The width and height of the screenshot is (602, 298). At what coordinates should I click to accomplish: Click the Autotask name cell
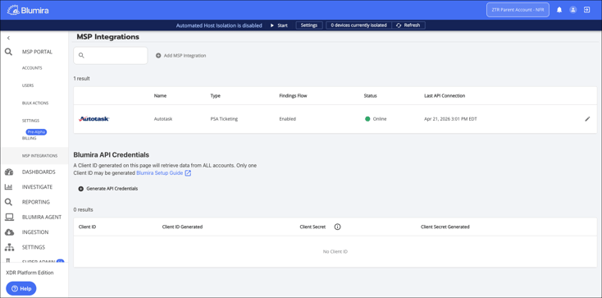(x=162, y=119)
